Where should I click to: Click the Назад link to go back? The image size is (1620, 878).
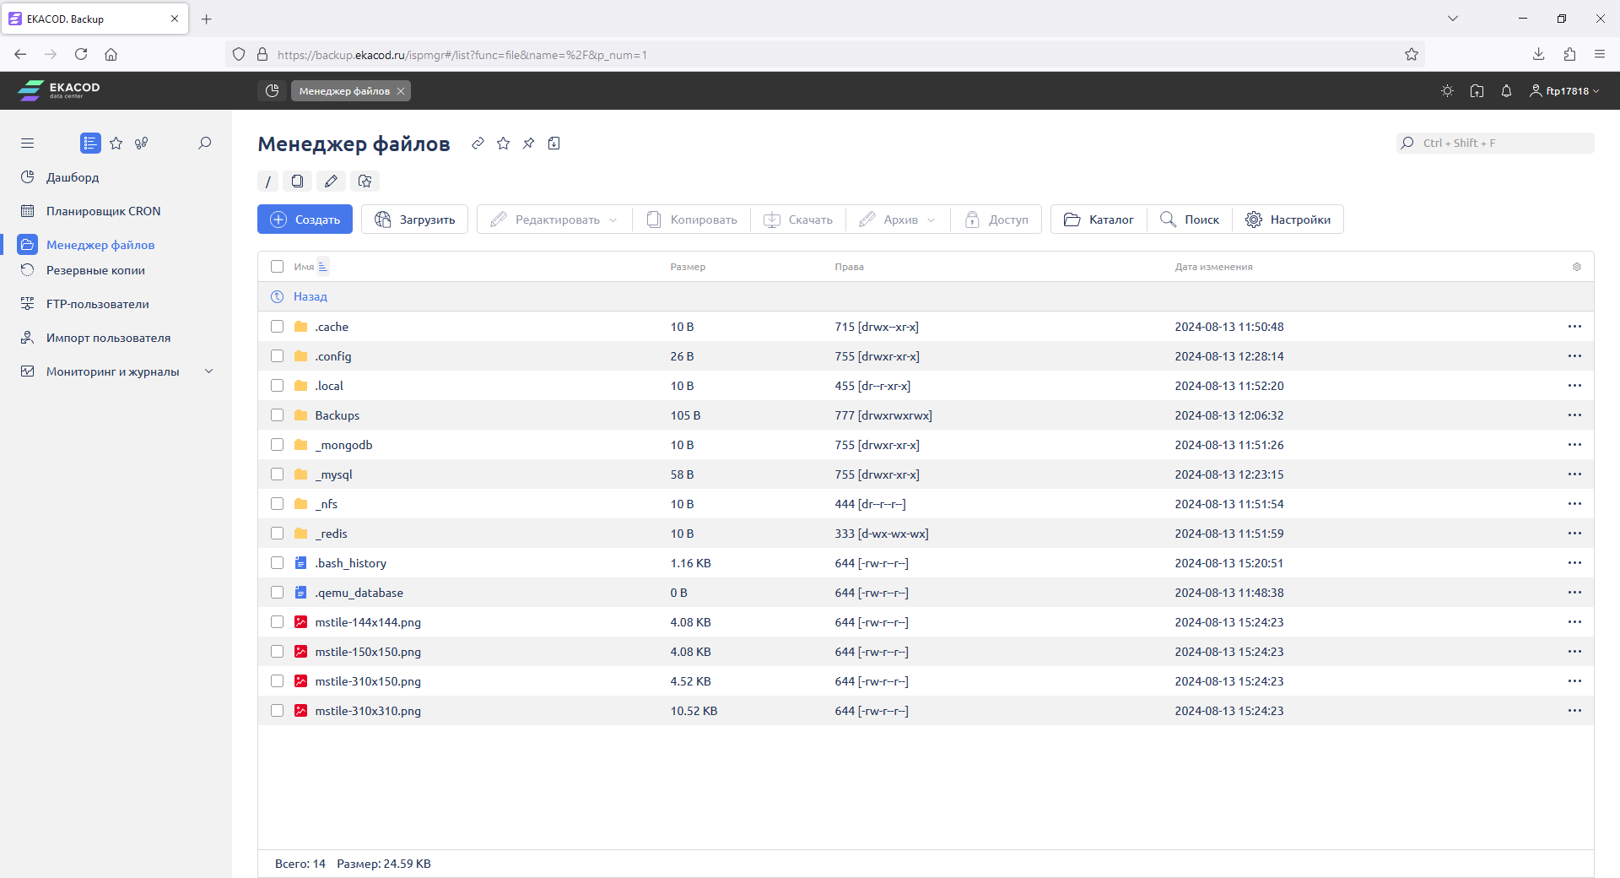[x=310, y=296]
